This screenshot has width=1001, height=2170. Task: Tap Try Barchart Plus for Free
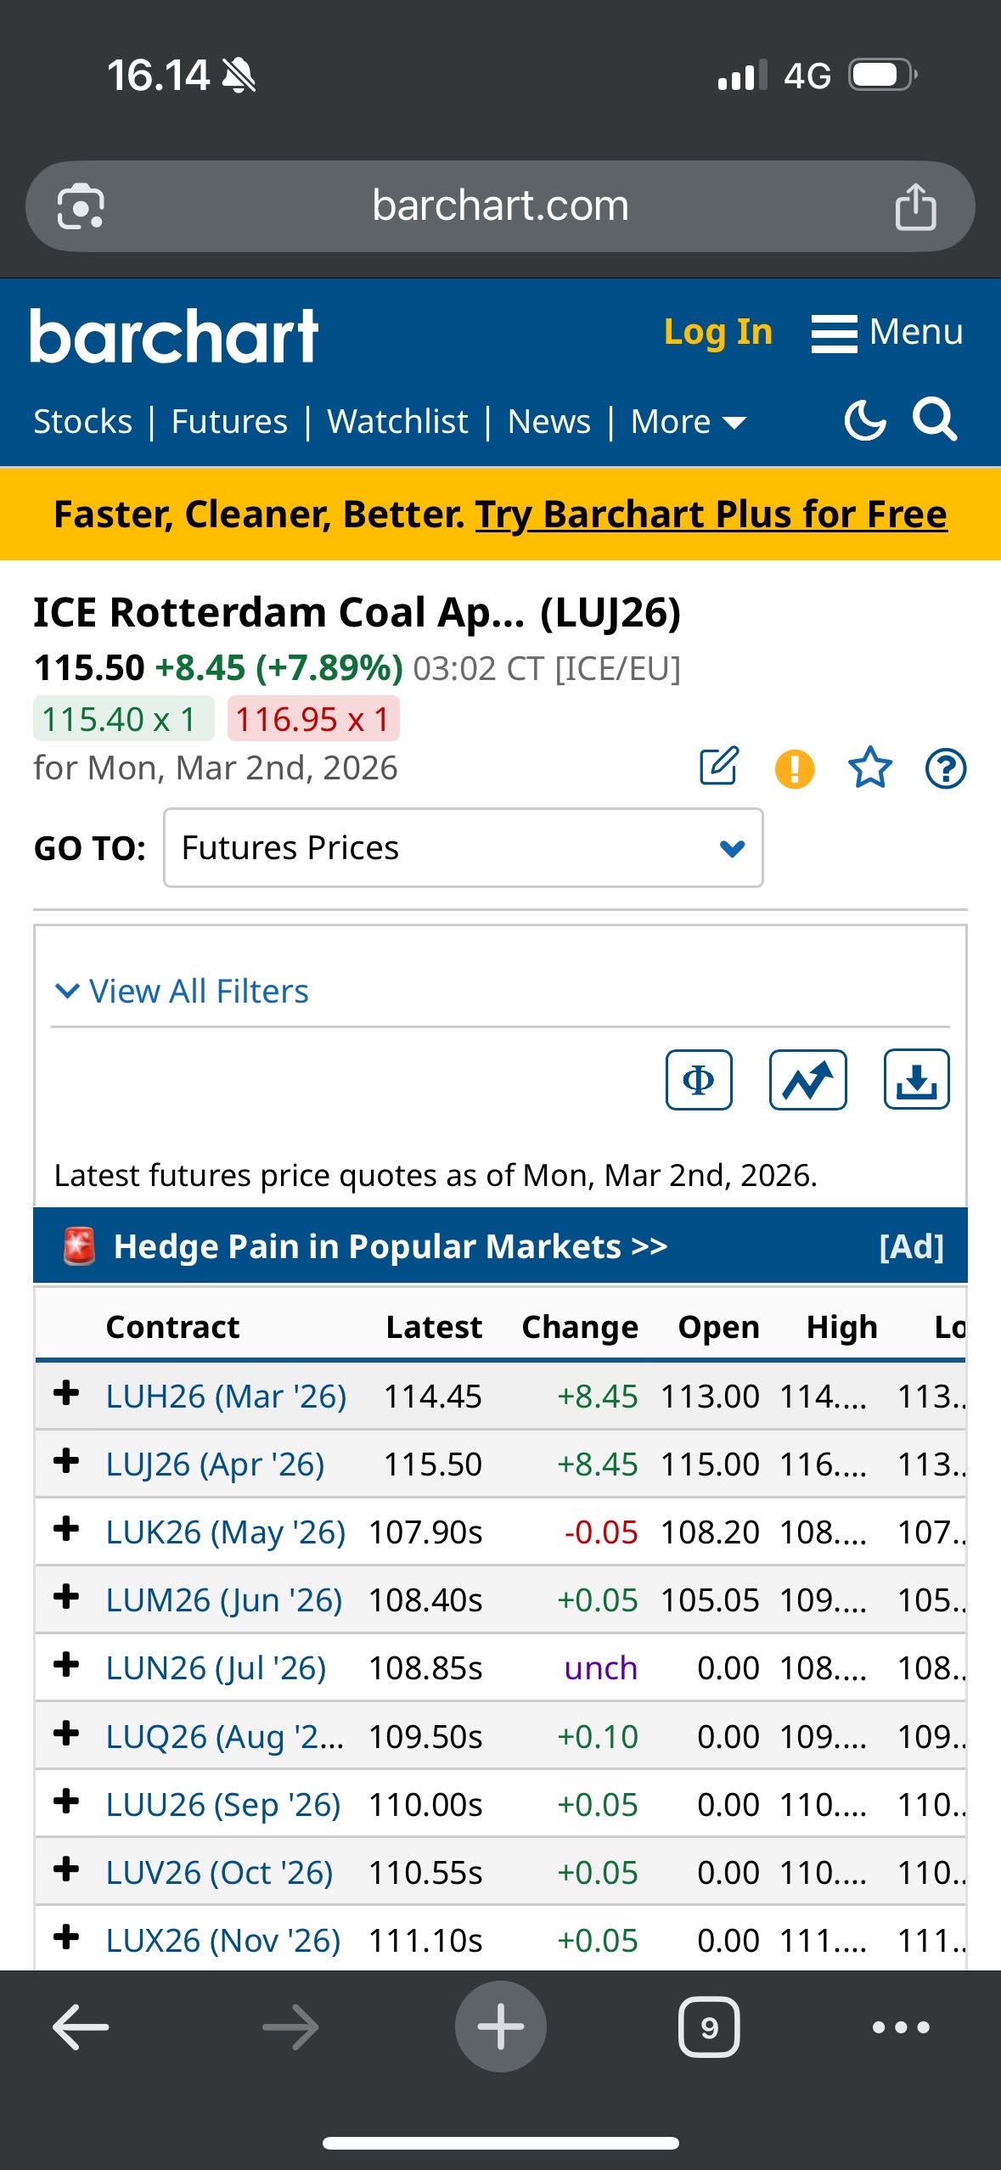[711, 514]
